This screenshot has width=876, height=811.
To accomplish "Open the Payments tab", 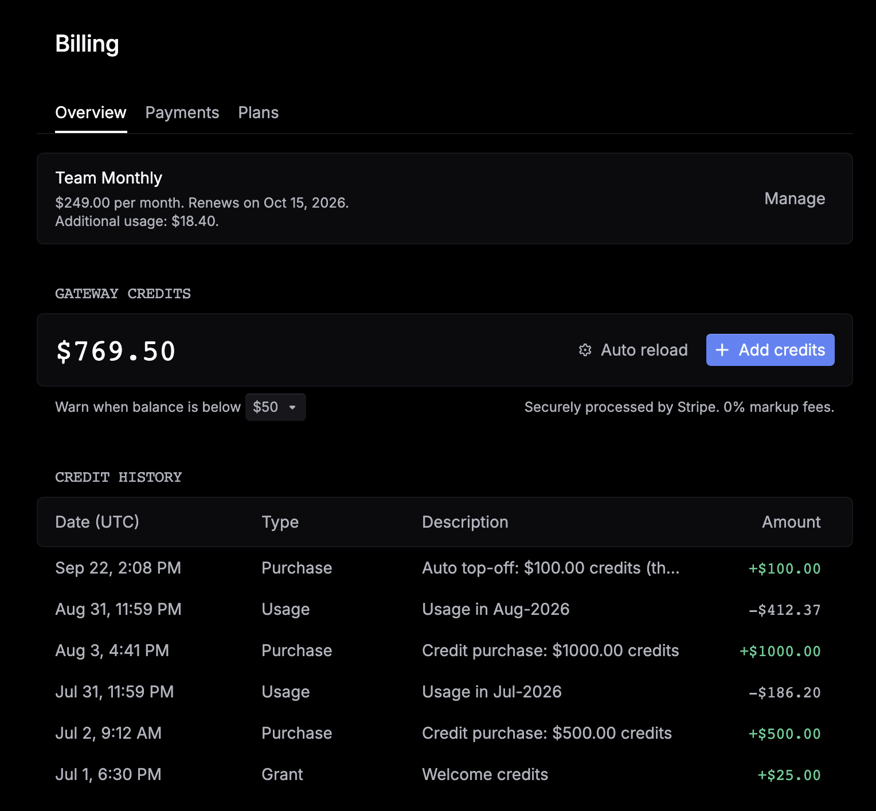I will (x=182, y=112).
